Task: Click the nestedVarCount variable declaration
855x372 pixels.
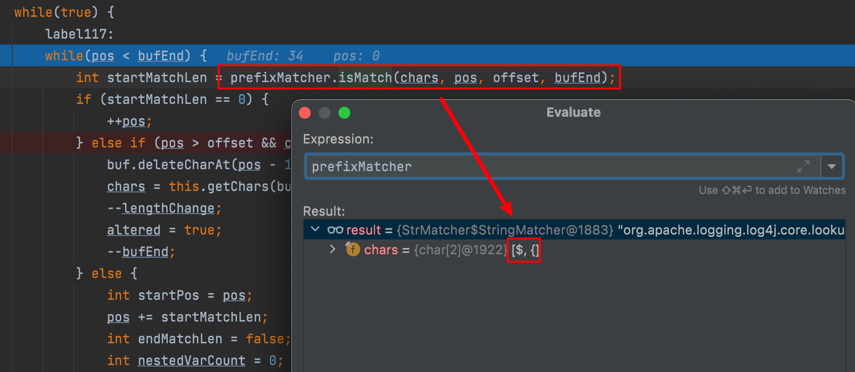Action: pyautogui.click(x=191, y=361)
